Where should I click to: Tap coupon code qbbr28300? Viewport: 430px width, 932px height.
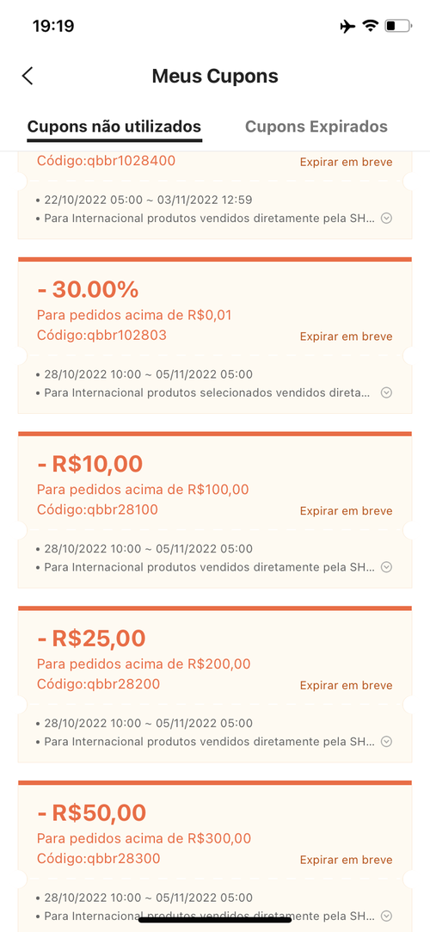pyautogui.click(x=99, y=858)
